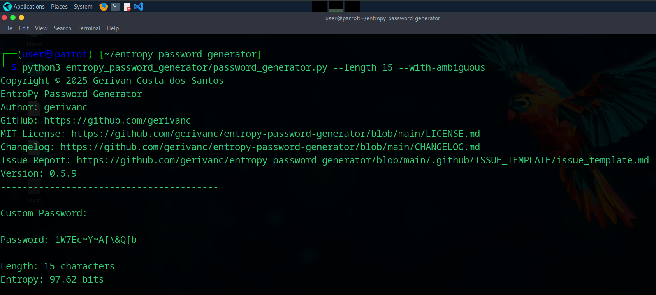Open the Places menu

(x=59, y=7)
